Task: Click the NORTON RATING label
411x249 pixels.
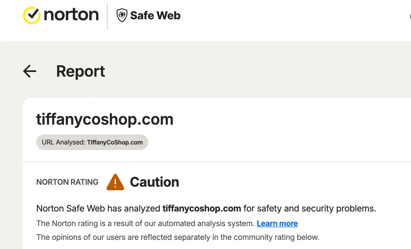Action: 67,182
